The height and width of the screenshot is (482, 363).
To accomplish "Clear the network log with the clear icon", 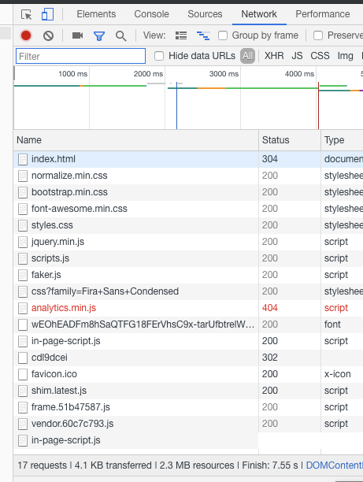I will click(48, 36).
